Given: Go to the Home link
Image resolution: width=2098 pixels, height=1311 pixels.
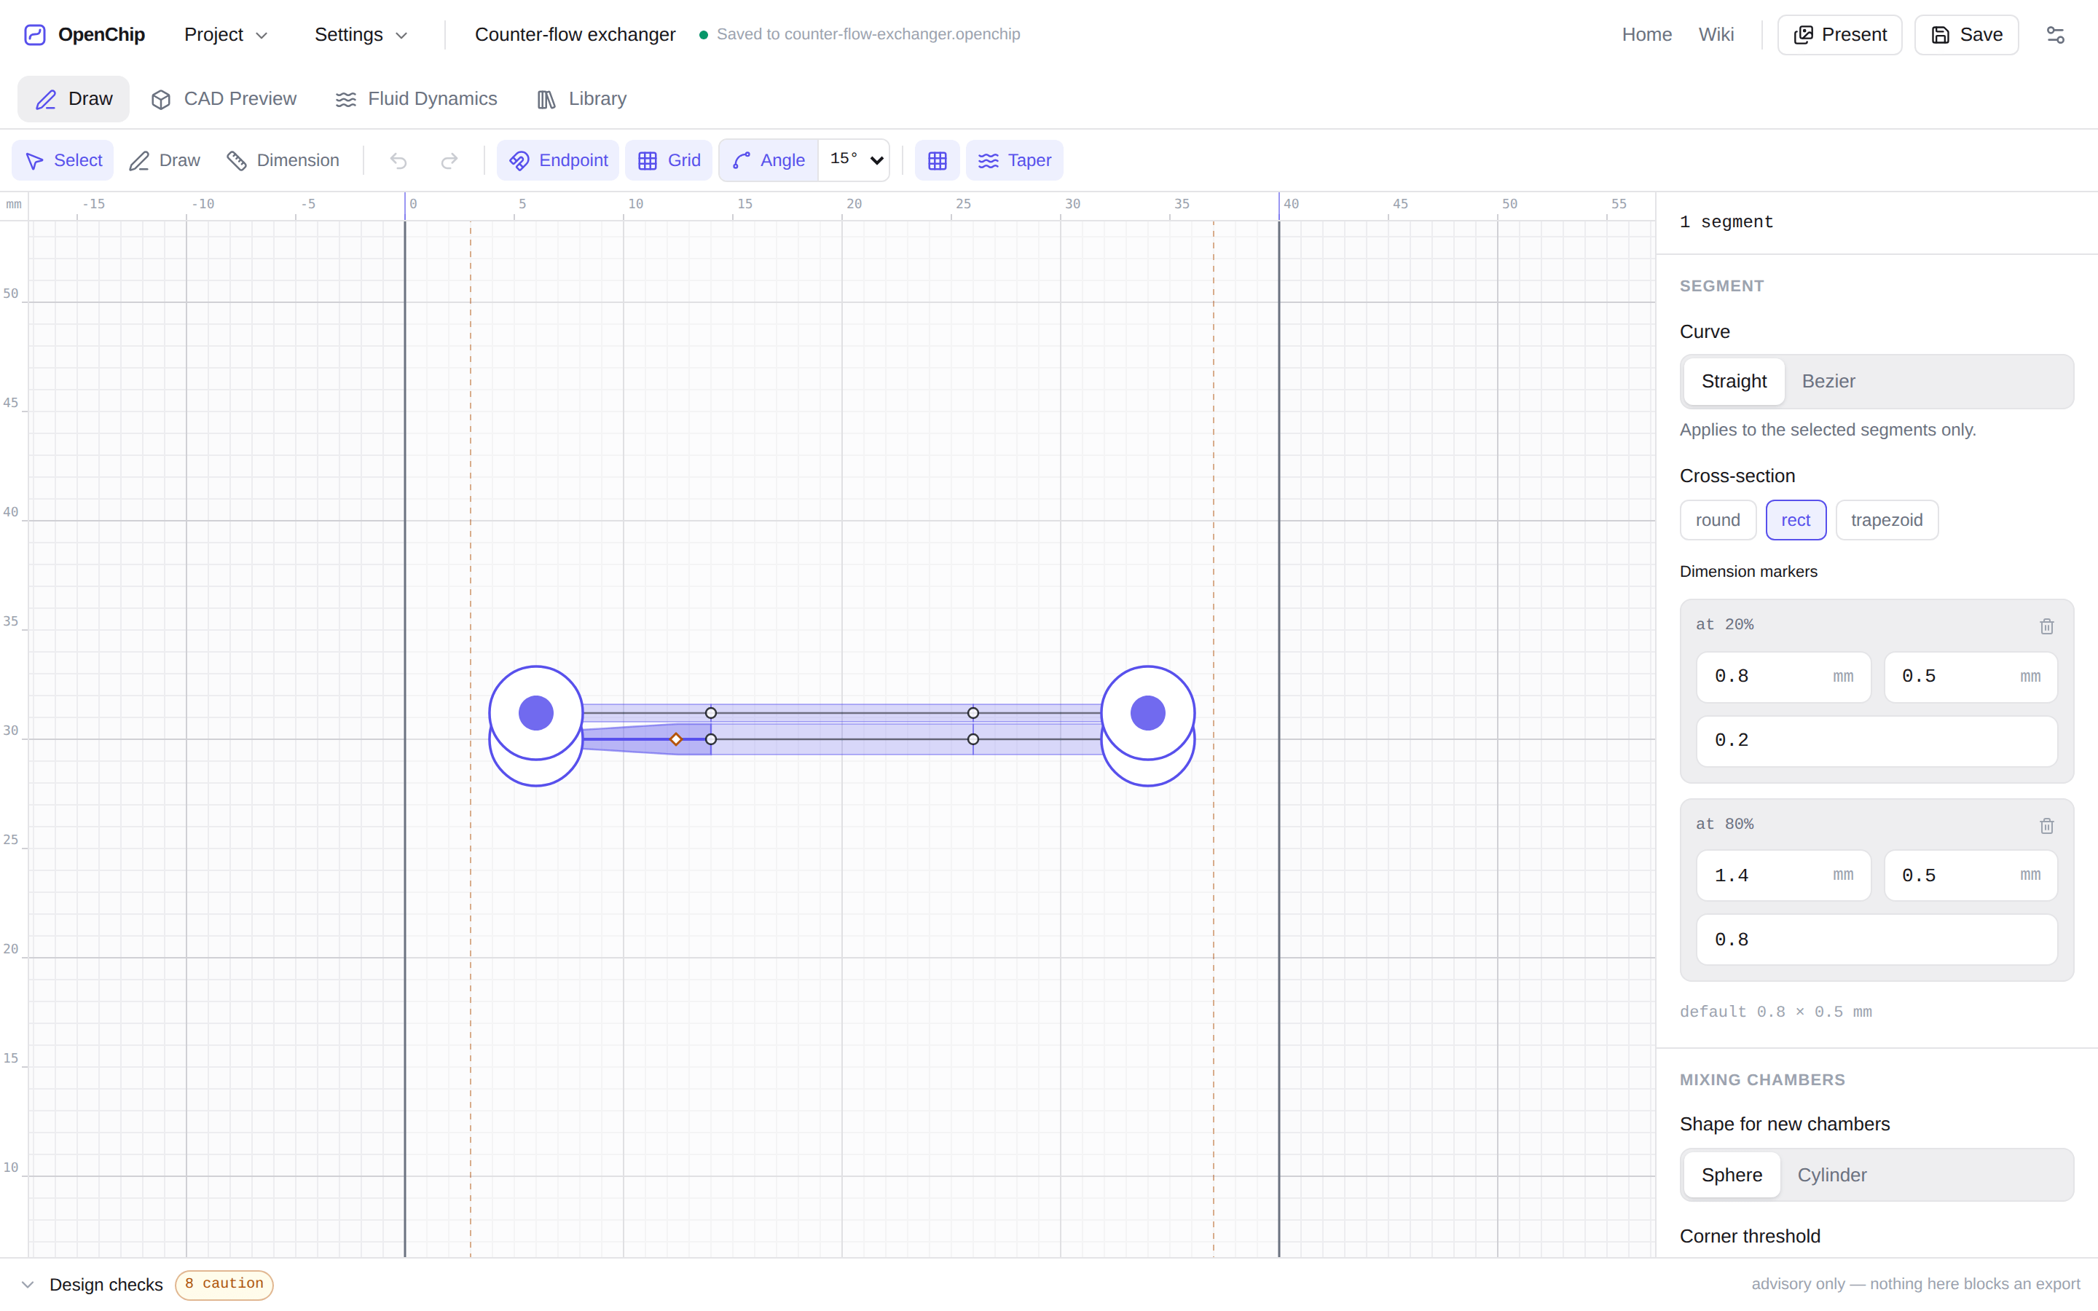Looking at the screenshot, I should coord(1646,35).
